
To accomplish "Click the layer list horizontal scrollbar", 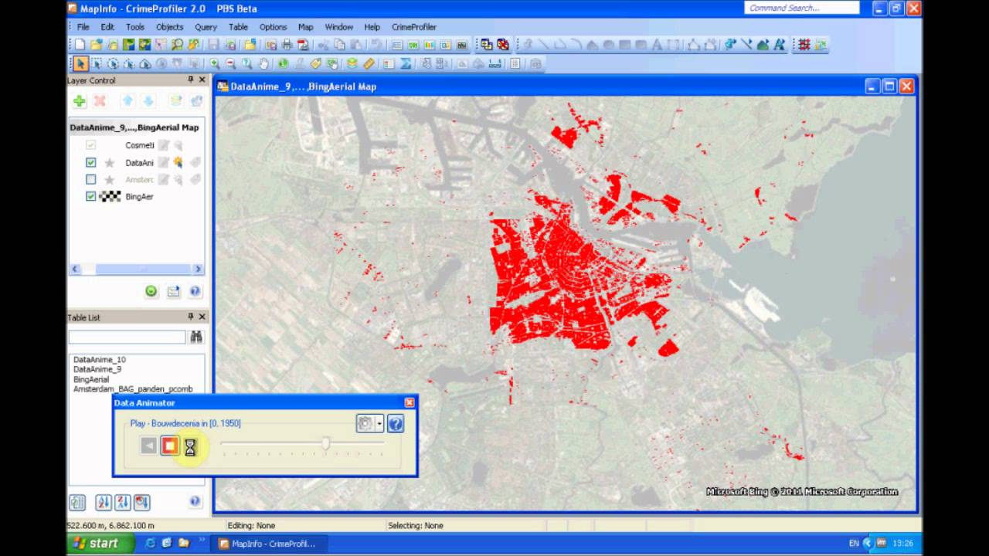I will (136, 269).
